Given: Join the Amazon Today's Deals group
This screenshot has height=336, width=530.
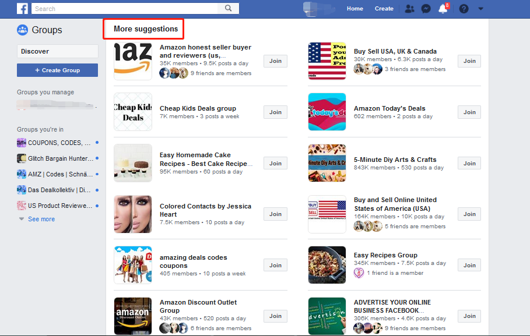Looking at the screenshot, I should pyautogui.click(x=469, y=112).
